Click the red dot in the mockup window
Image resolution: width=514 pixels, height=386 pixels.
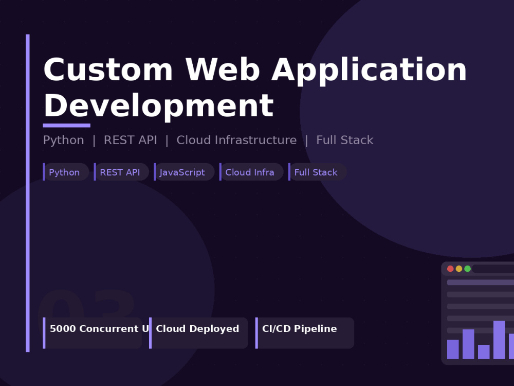pyautogui.click(x=450, y=269)
